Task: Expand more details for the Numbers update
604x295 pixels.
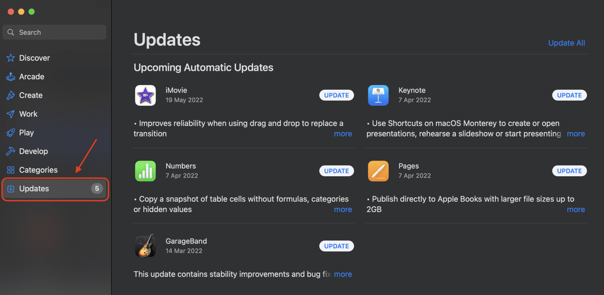Action: (x=343, y=209)
